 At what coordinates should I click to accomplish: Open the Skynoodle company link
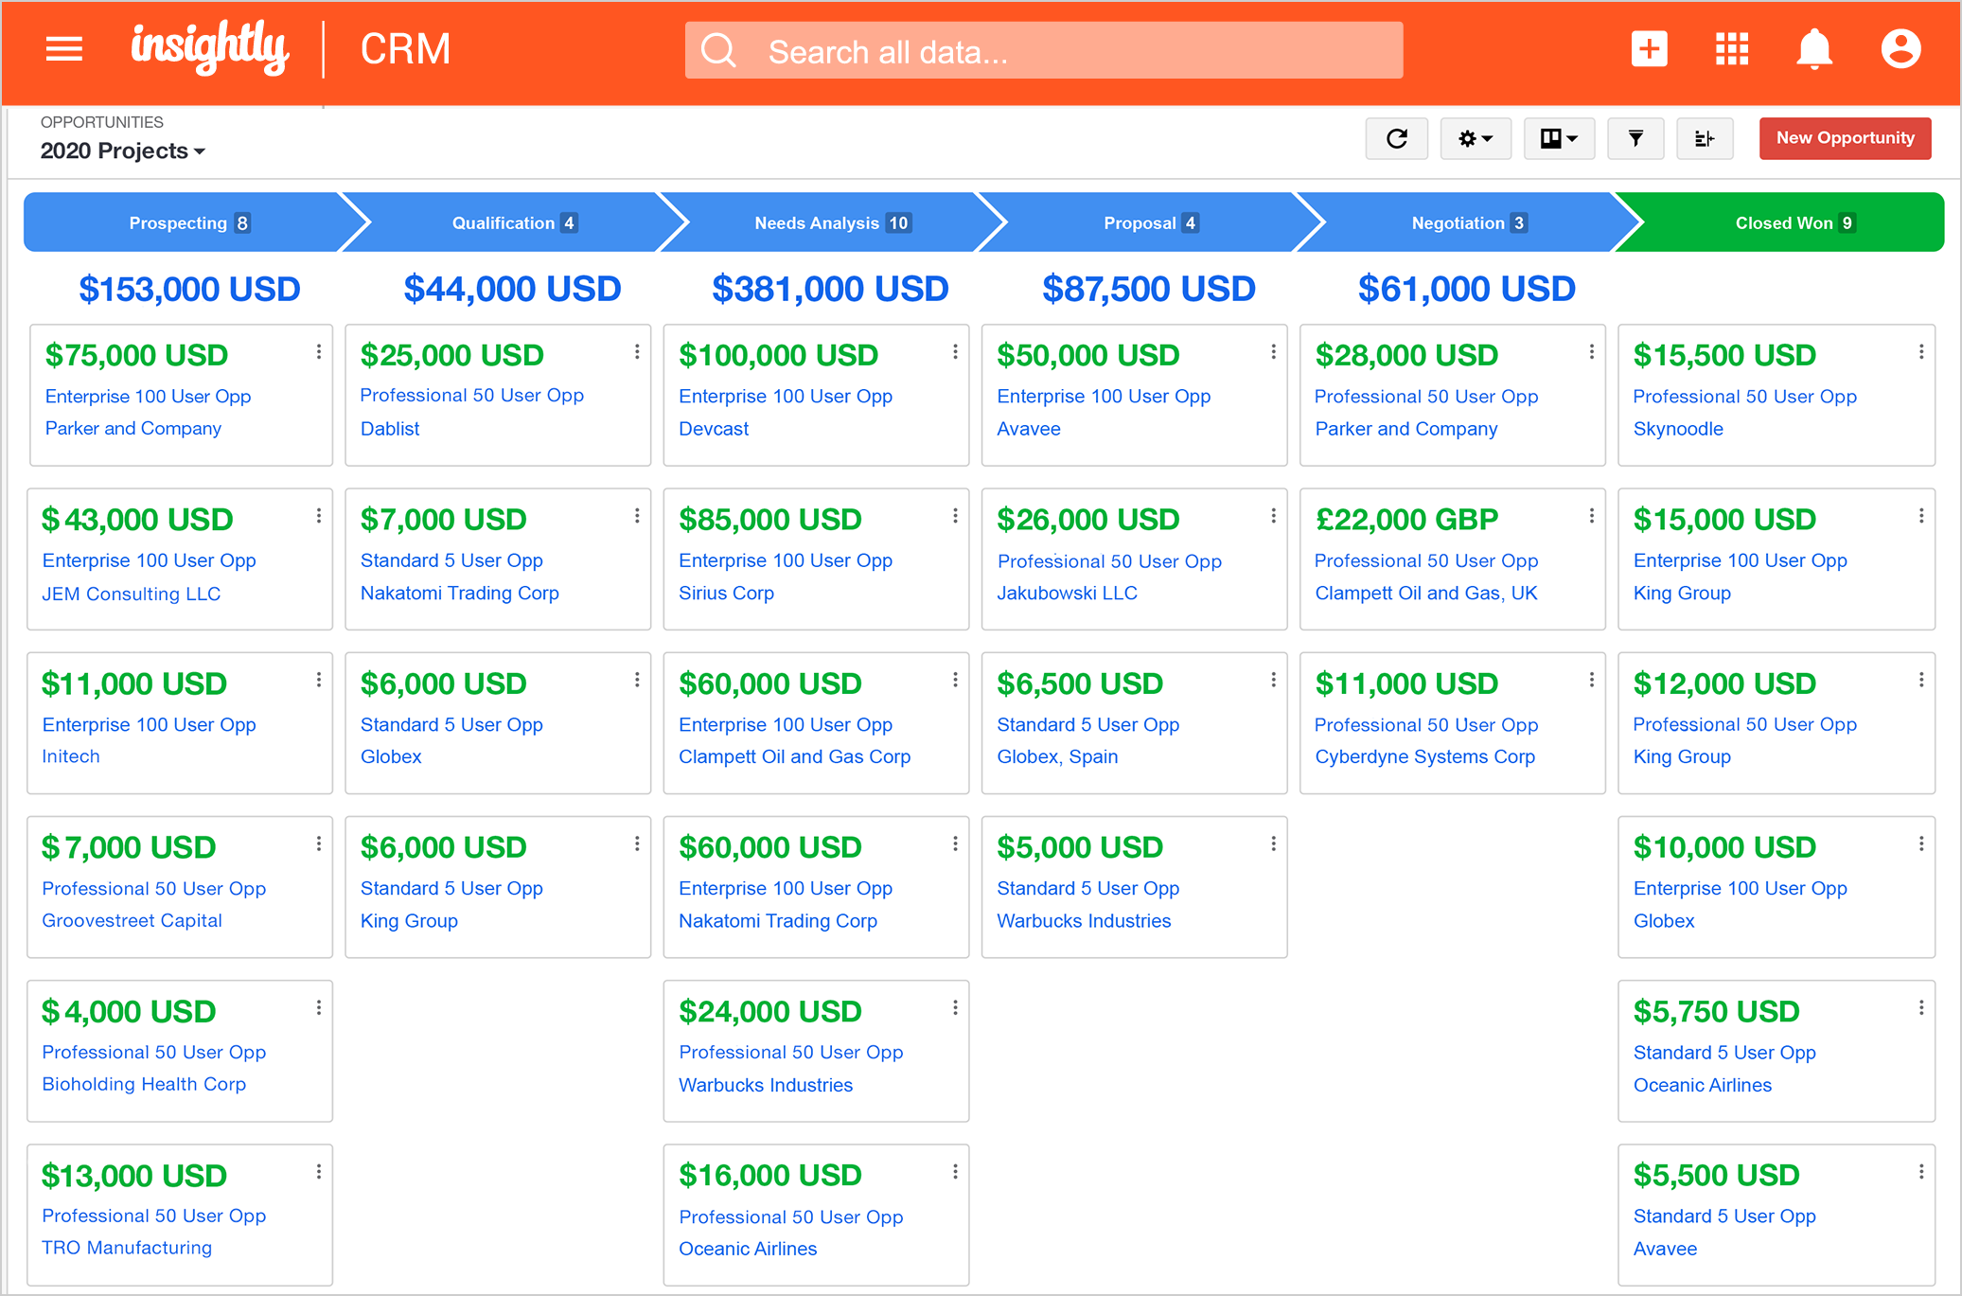1678,429
